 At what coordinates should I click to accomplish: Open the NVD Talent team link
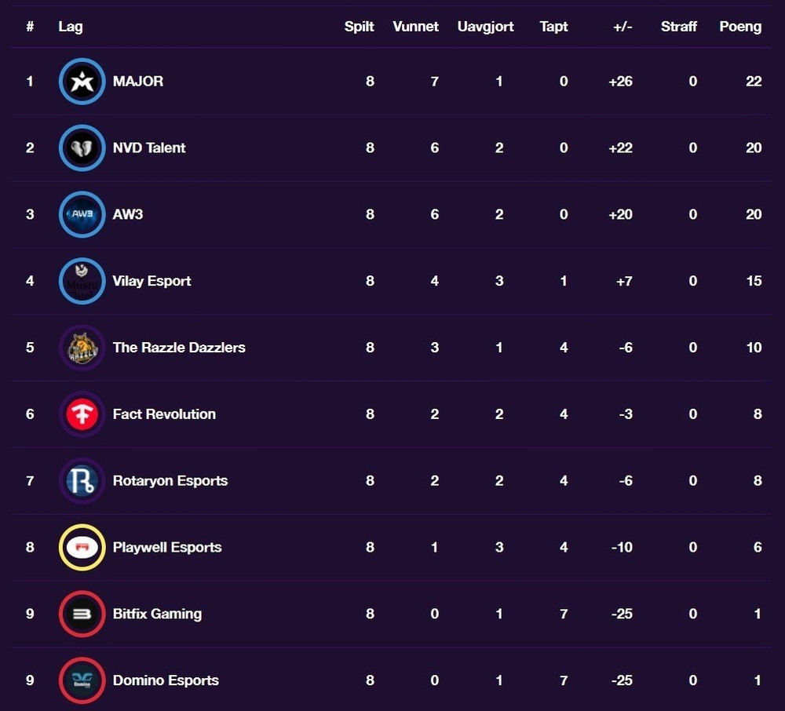pos(149,148)
